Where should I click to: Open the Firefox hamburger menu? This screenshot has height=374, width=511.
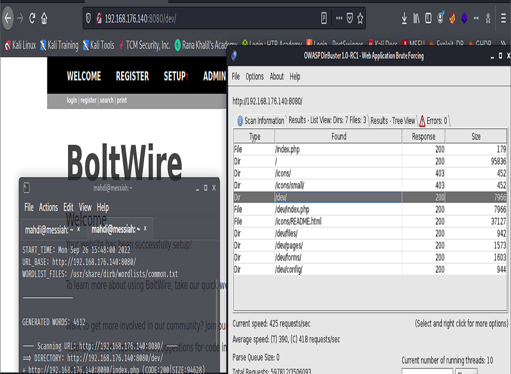(503, 18)
